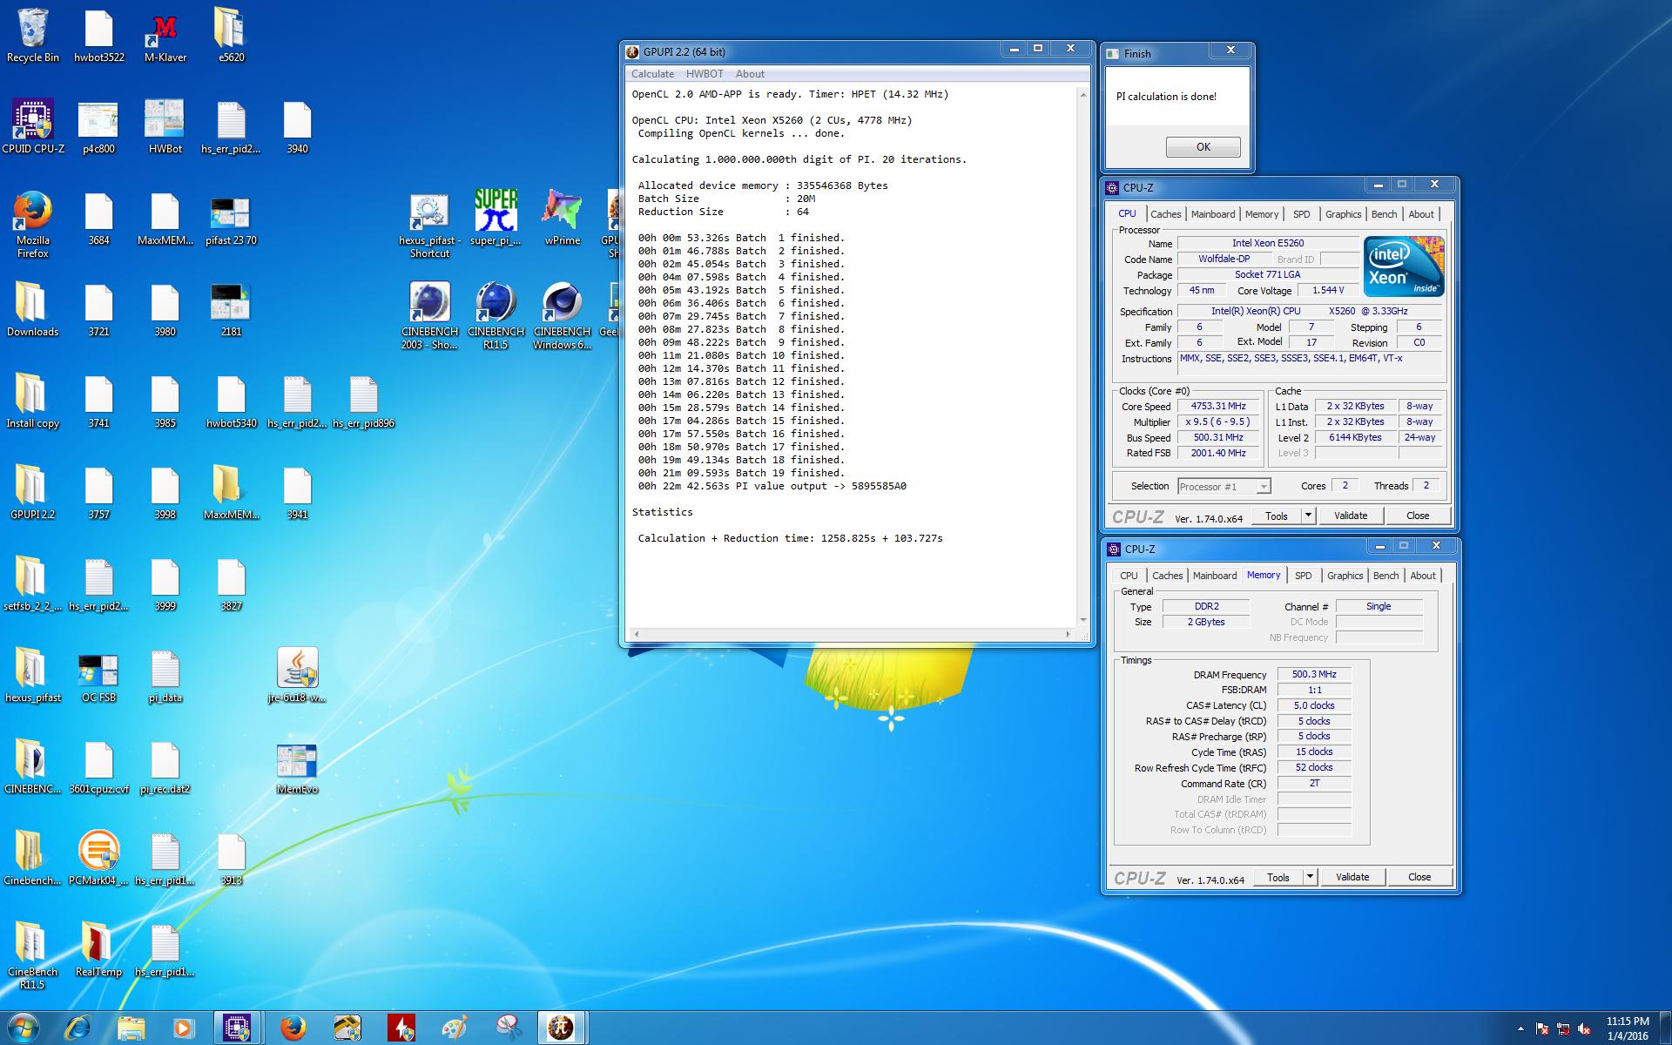Launch hexus_pifast shortcut on desktop
Image resolution: width=1672 pixels, height=1045 pixels.
[x=429, y=225]
